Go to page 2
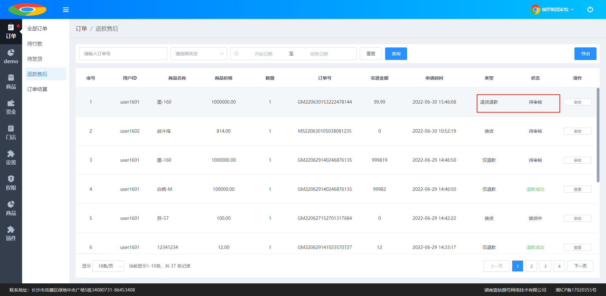This screenshot has width=606, height=296. click(532, 266)
